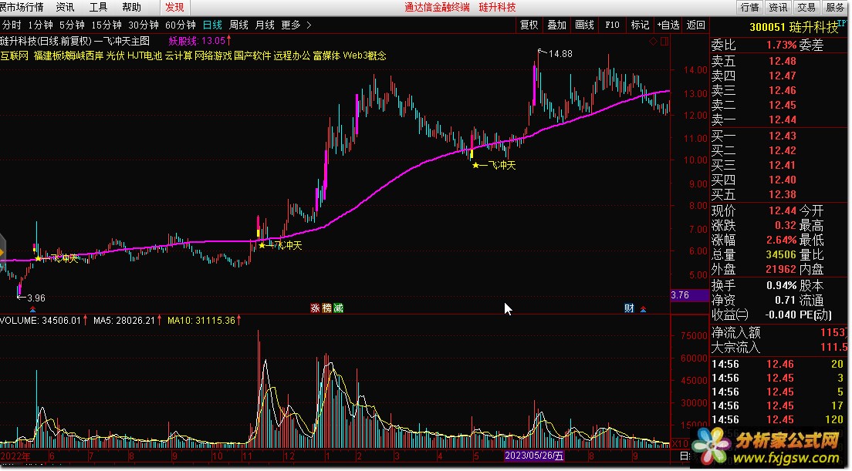
Task: Click the 标记 mark button
Action: click(x=640, y=25)
